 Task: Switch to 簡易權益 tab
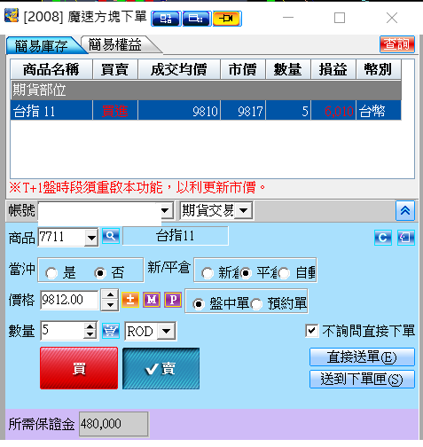(117, 44)
